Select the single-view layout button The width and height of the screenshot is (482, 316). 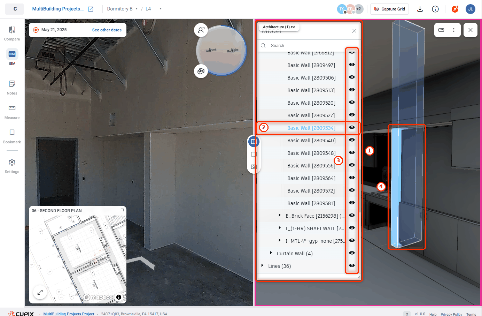point(254,154)
